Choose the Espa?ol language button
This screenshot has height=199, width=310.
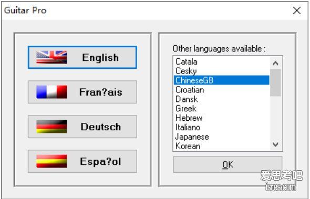pos(82,161)
